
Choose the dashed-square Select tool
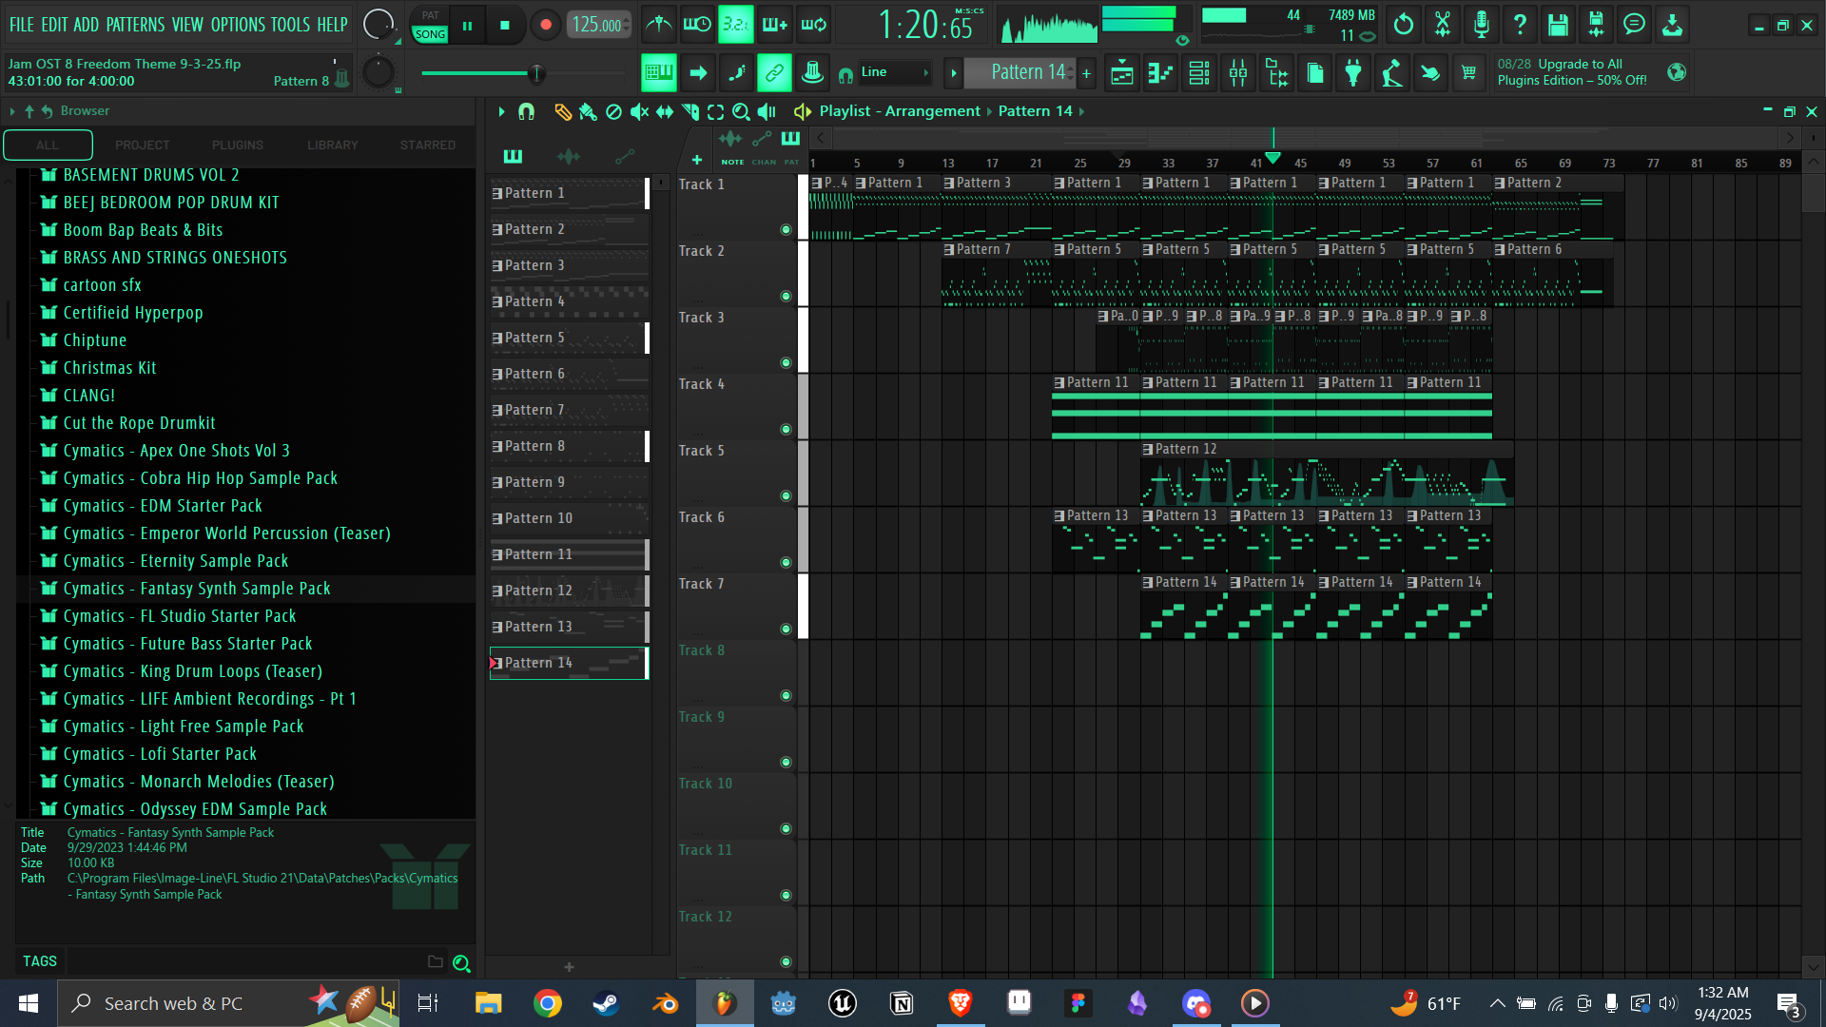coord(716,112)
